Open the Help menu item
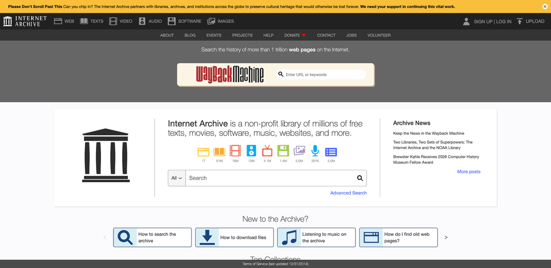This screenshot has width=551, height=268. pyautogui.click(x=269, y=35)
